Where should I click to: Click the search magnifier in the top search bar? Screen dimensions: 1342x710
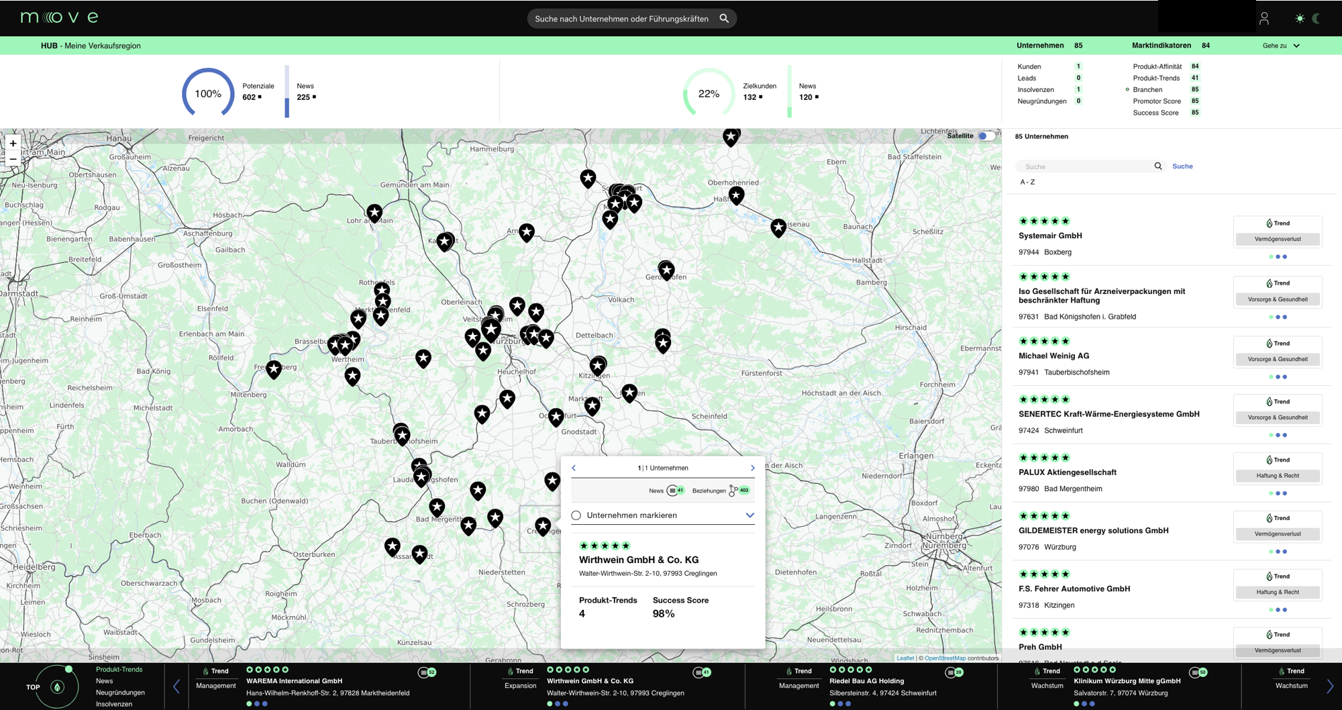coord(724,19)
